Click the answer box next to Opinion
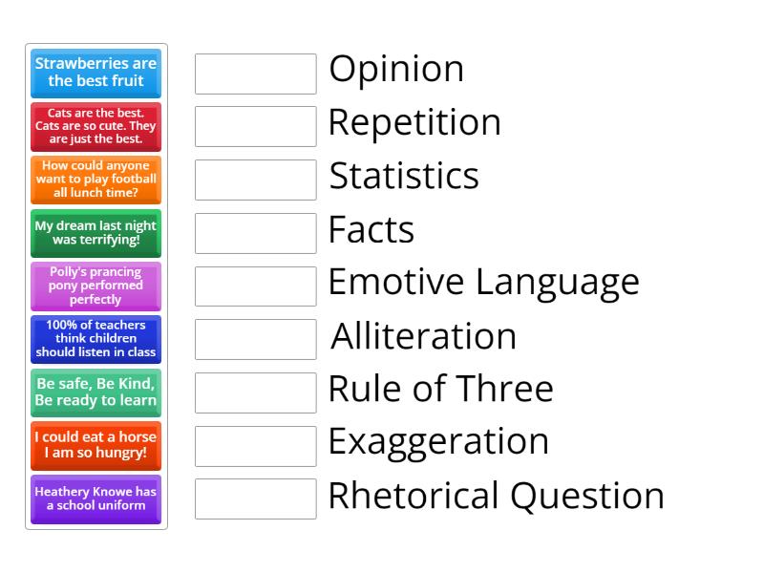Image resolution: width=764 pixels, height=573 pixels. [x=254, y=72]
